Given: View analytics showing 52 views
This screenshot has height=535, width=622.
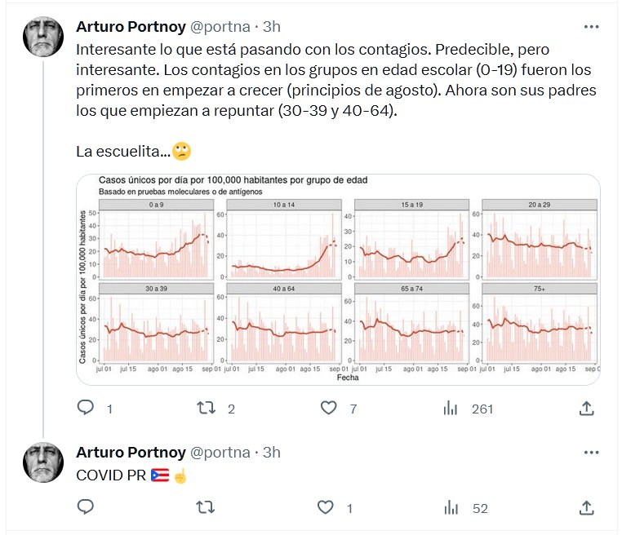Looking at the screenshot, I should 450,507.
